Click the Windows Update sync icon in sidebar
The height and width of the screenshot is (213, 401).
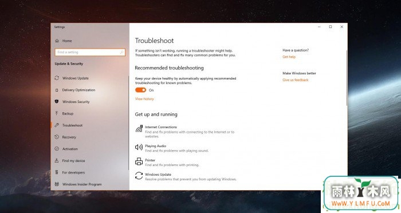pos(57,78)
